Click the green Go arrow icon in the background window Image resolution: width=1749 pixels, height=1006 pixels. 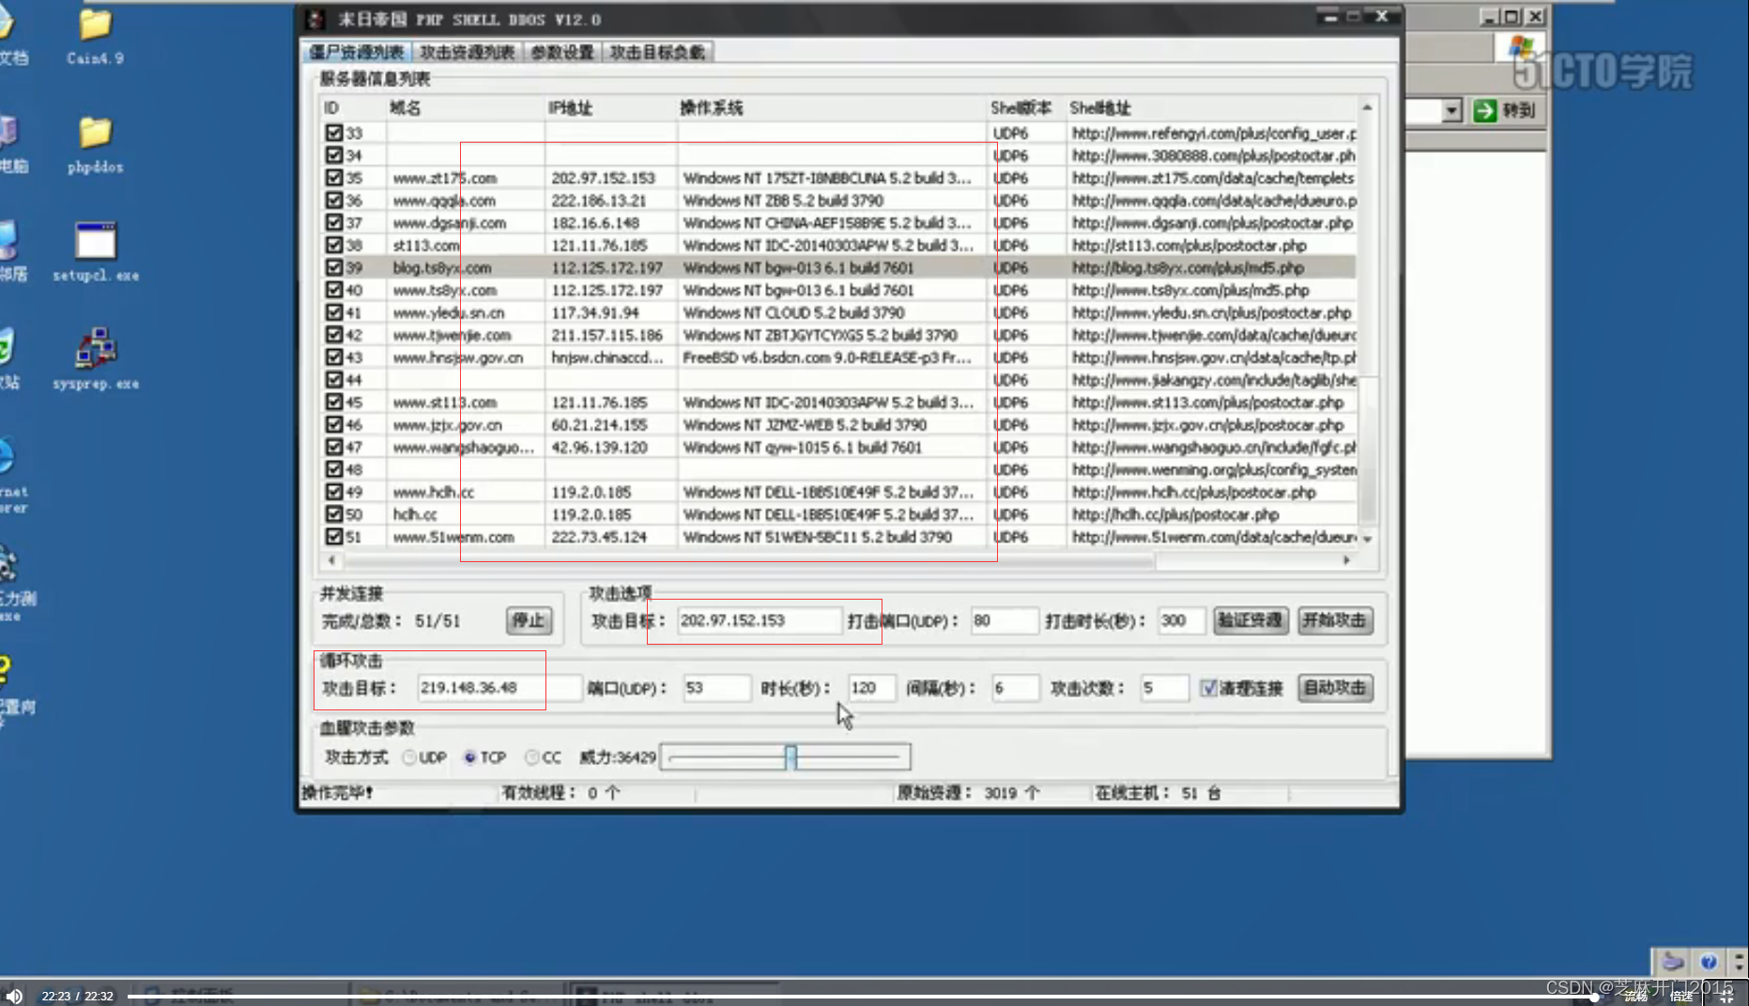click(x=1485, y=111)
